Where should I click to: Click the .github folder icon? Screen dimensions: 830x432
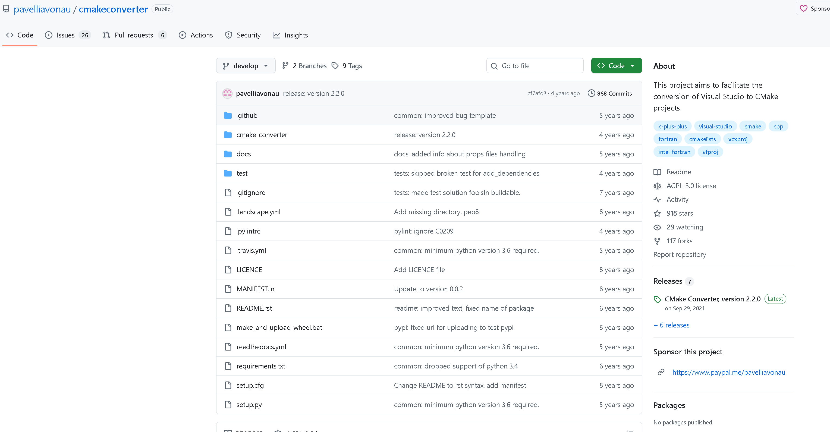(x=228, y=115)
